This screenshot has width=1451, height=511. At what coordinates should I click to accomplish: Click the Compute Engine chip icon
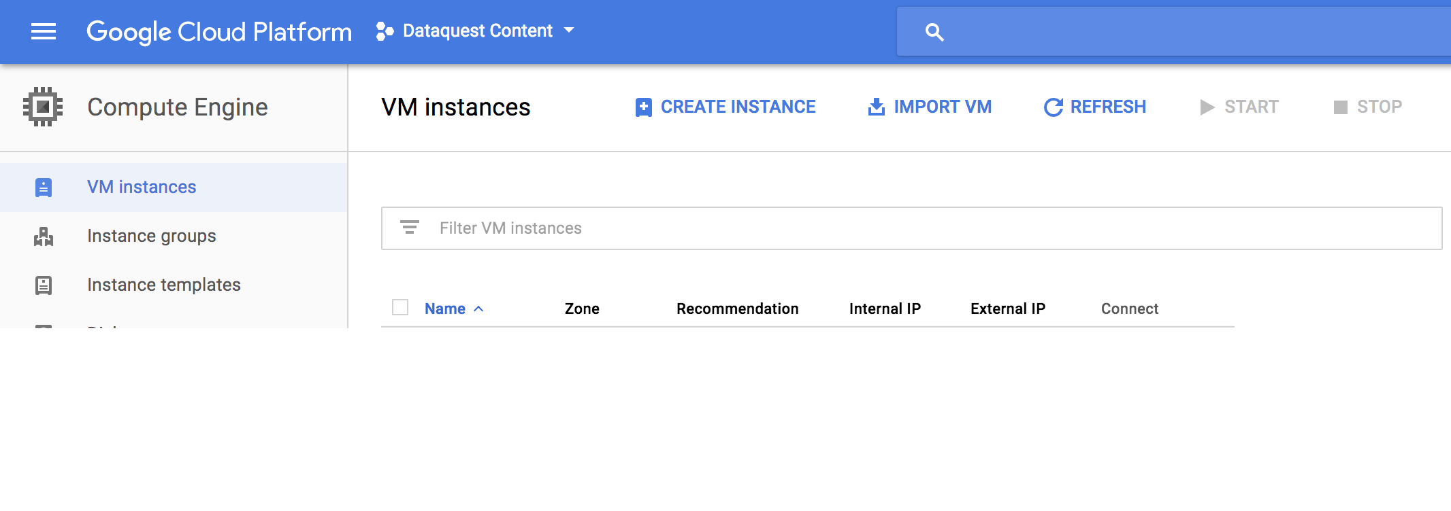point(43,107)
